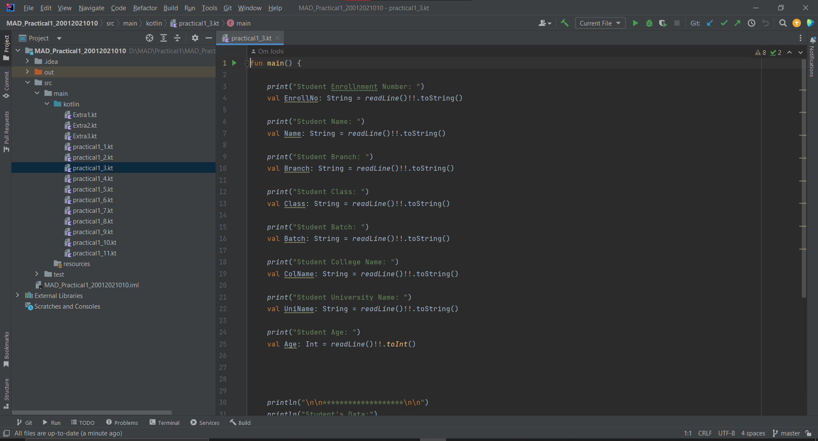
Task: Toggle the Notifications side panel
Action: 812,57
